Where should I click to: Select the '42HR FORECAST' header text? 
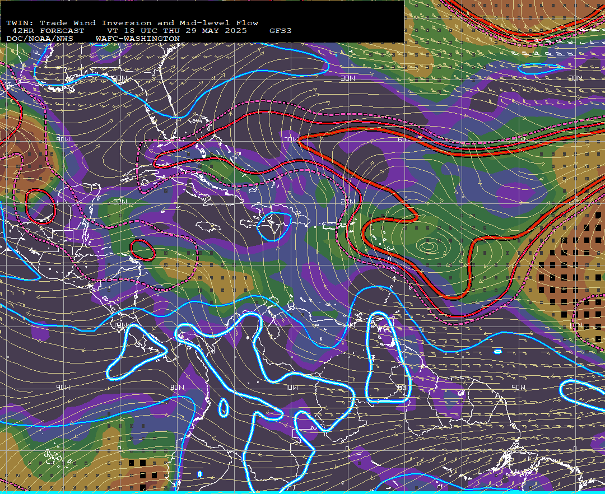tap(48, 31)
